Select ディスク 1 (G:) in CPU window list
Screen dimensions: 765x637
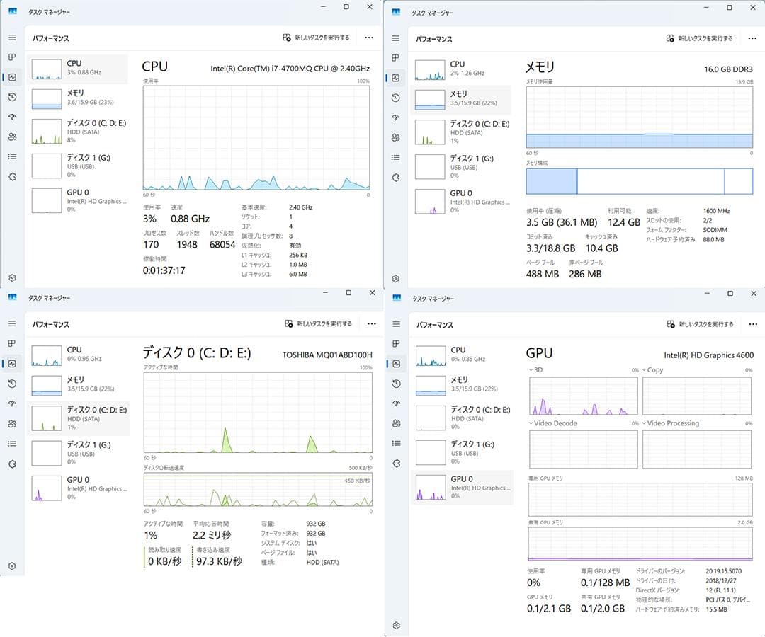(x=78, y=166)
